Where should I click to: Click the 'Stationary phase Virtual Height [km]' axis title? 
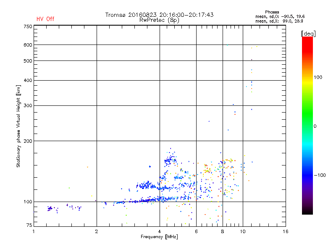18,126
